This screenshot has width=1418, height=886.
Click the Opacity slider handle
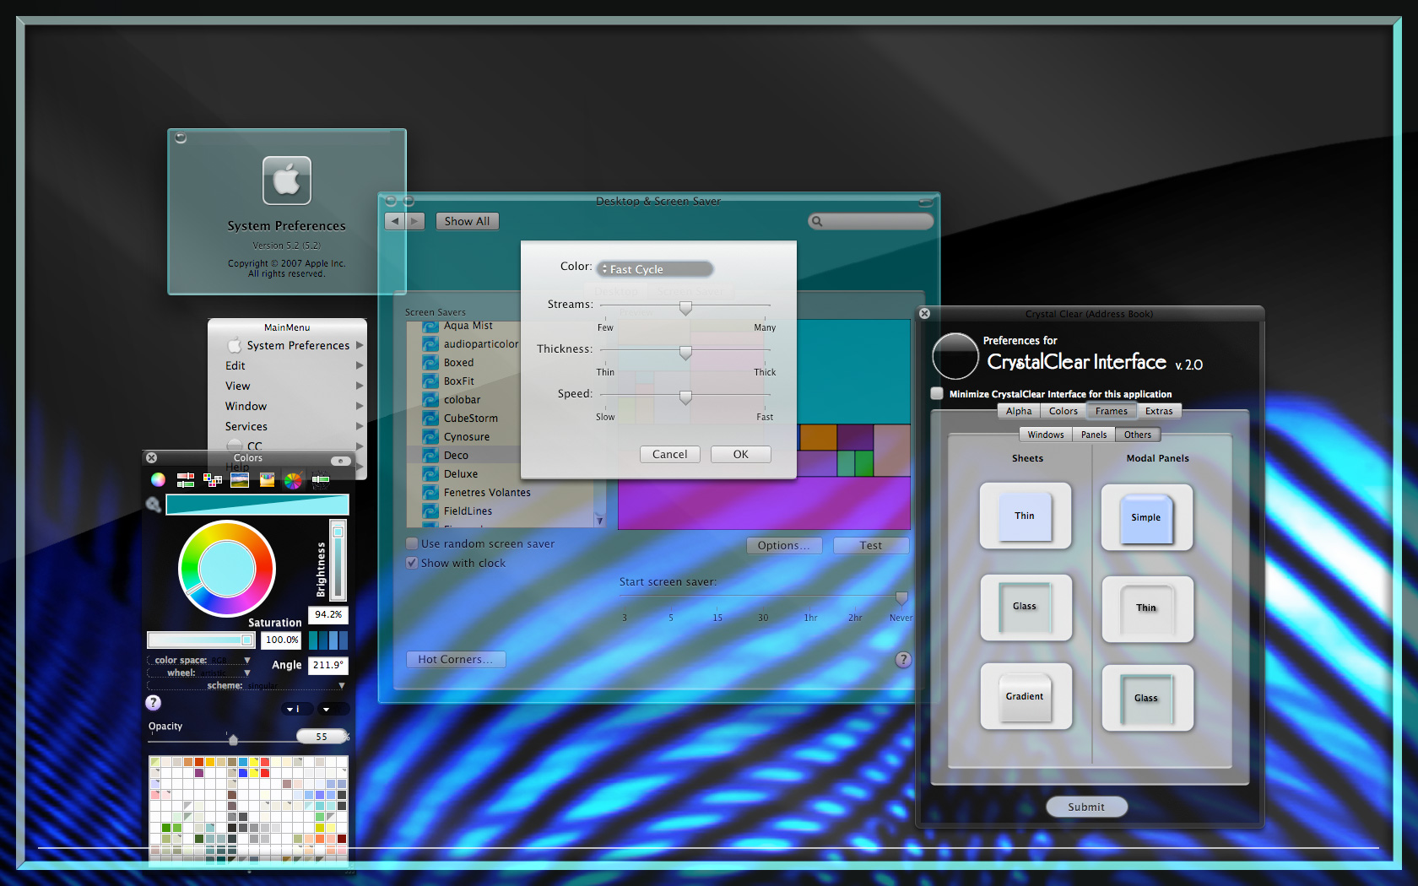coord(233,740)
